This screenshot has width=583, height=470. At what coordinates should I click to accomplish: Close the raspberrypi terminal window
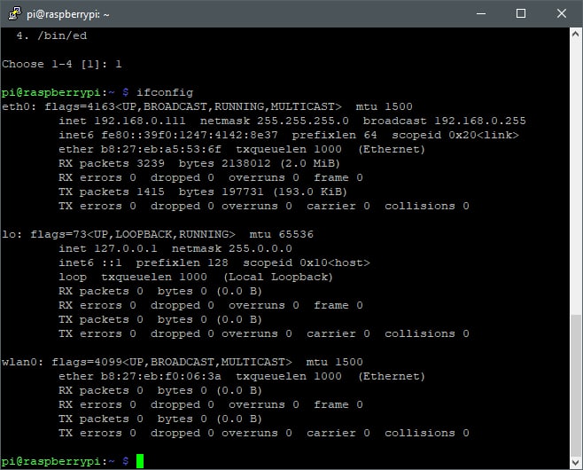click(x=561, y=14)
